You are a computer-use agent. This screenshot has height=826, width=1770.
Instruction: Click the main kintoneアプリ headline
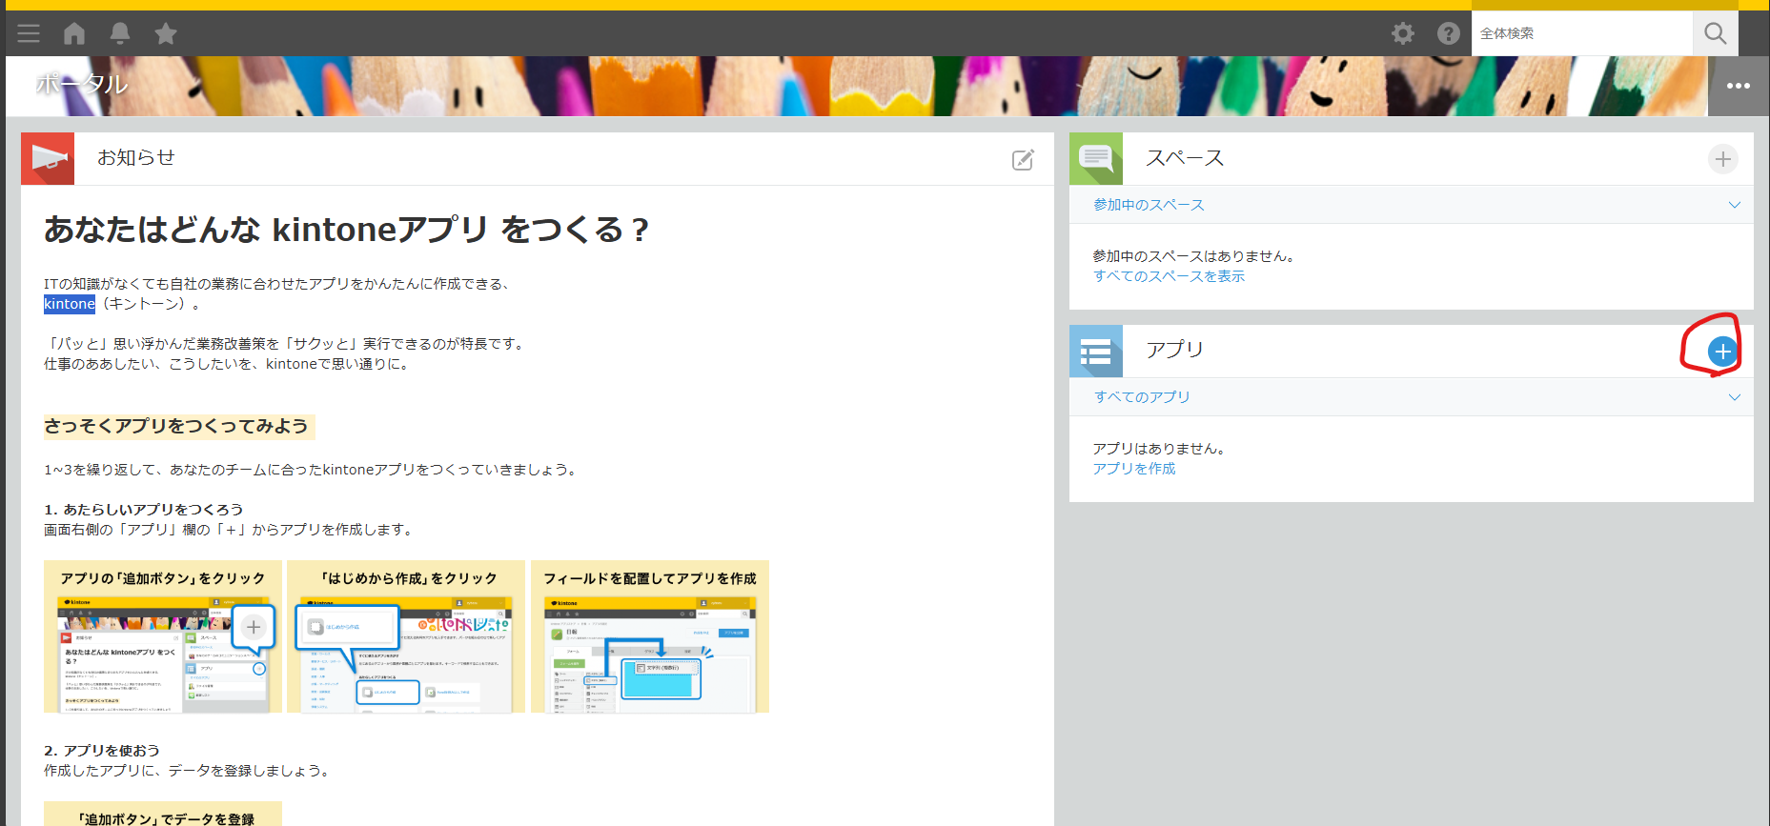347,230
